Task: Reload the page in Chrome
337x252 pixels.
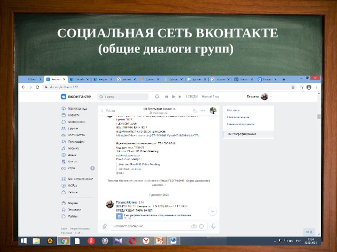Action: click(37, 87)
